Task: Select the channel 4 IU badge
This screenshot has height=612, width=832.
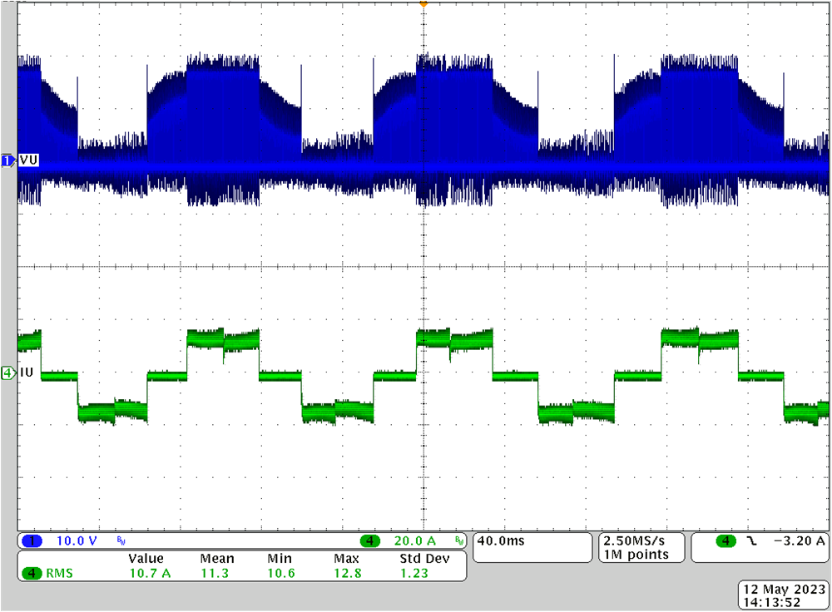Action: [x=8, y=373]
